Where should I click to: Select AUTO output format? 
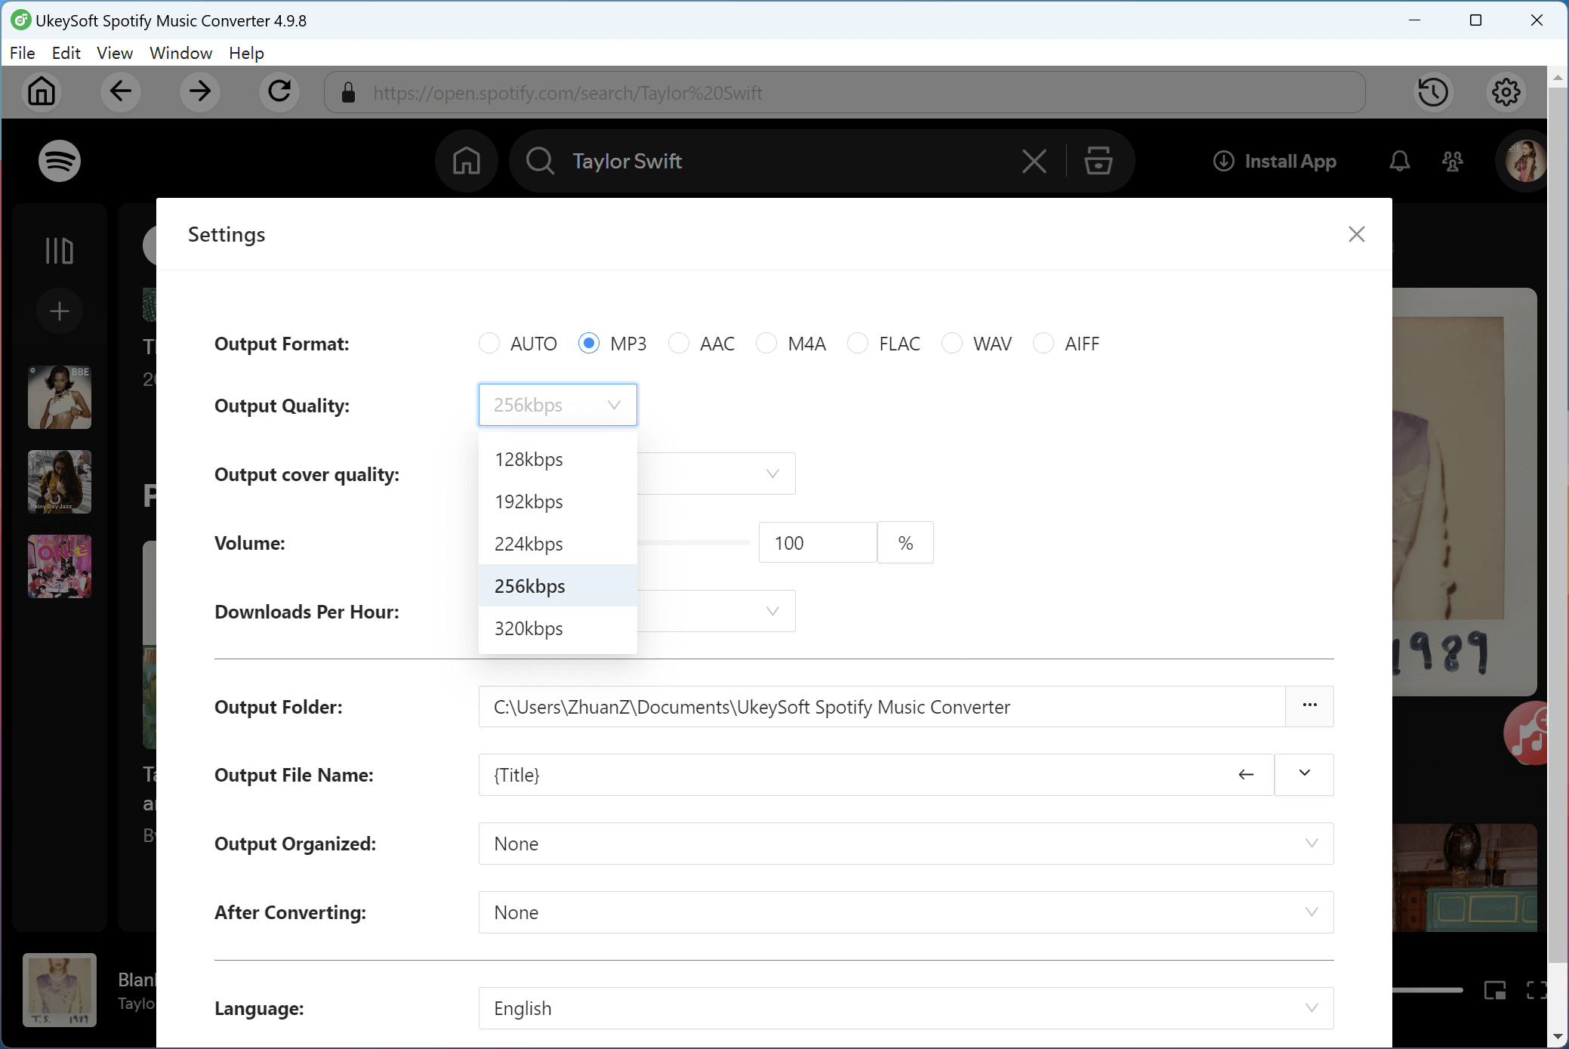[x=489, y=344]
